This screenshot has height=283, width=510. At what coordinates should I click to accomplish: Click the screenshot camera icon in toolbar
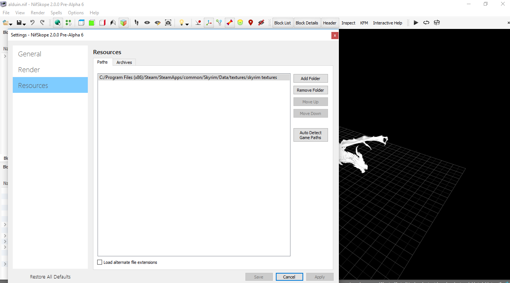coord(168,23)
